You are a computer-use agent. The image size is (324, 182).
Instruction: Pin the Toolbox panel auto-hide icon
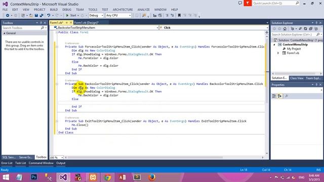41,23
